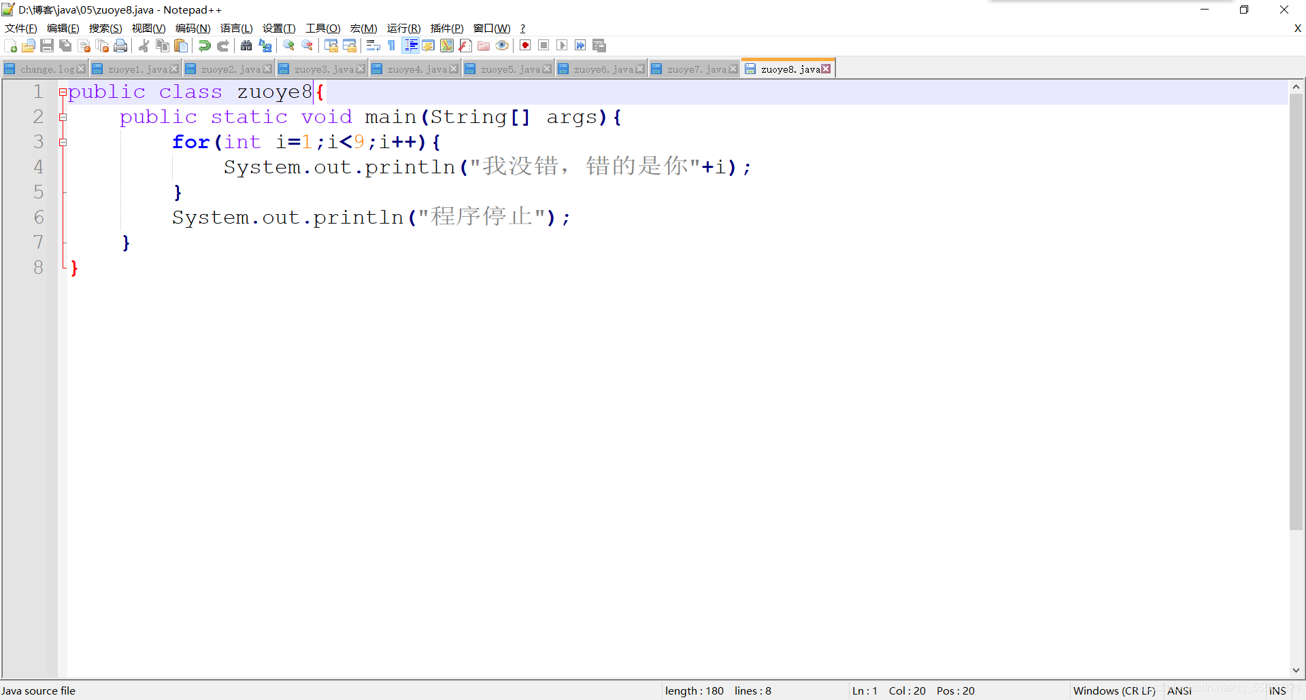
Task: Open the Function List panel
Action: click(465, 46)
